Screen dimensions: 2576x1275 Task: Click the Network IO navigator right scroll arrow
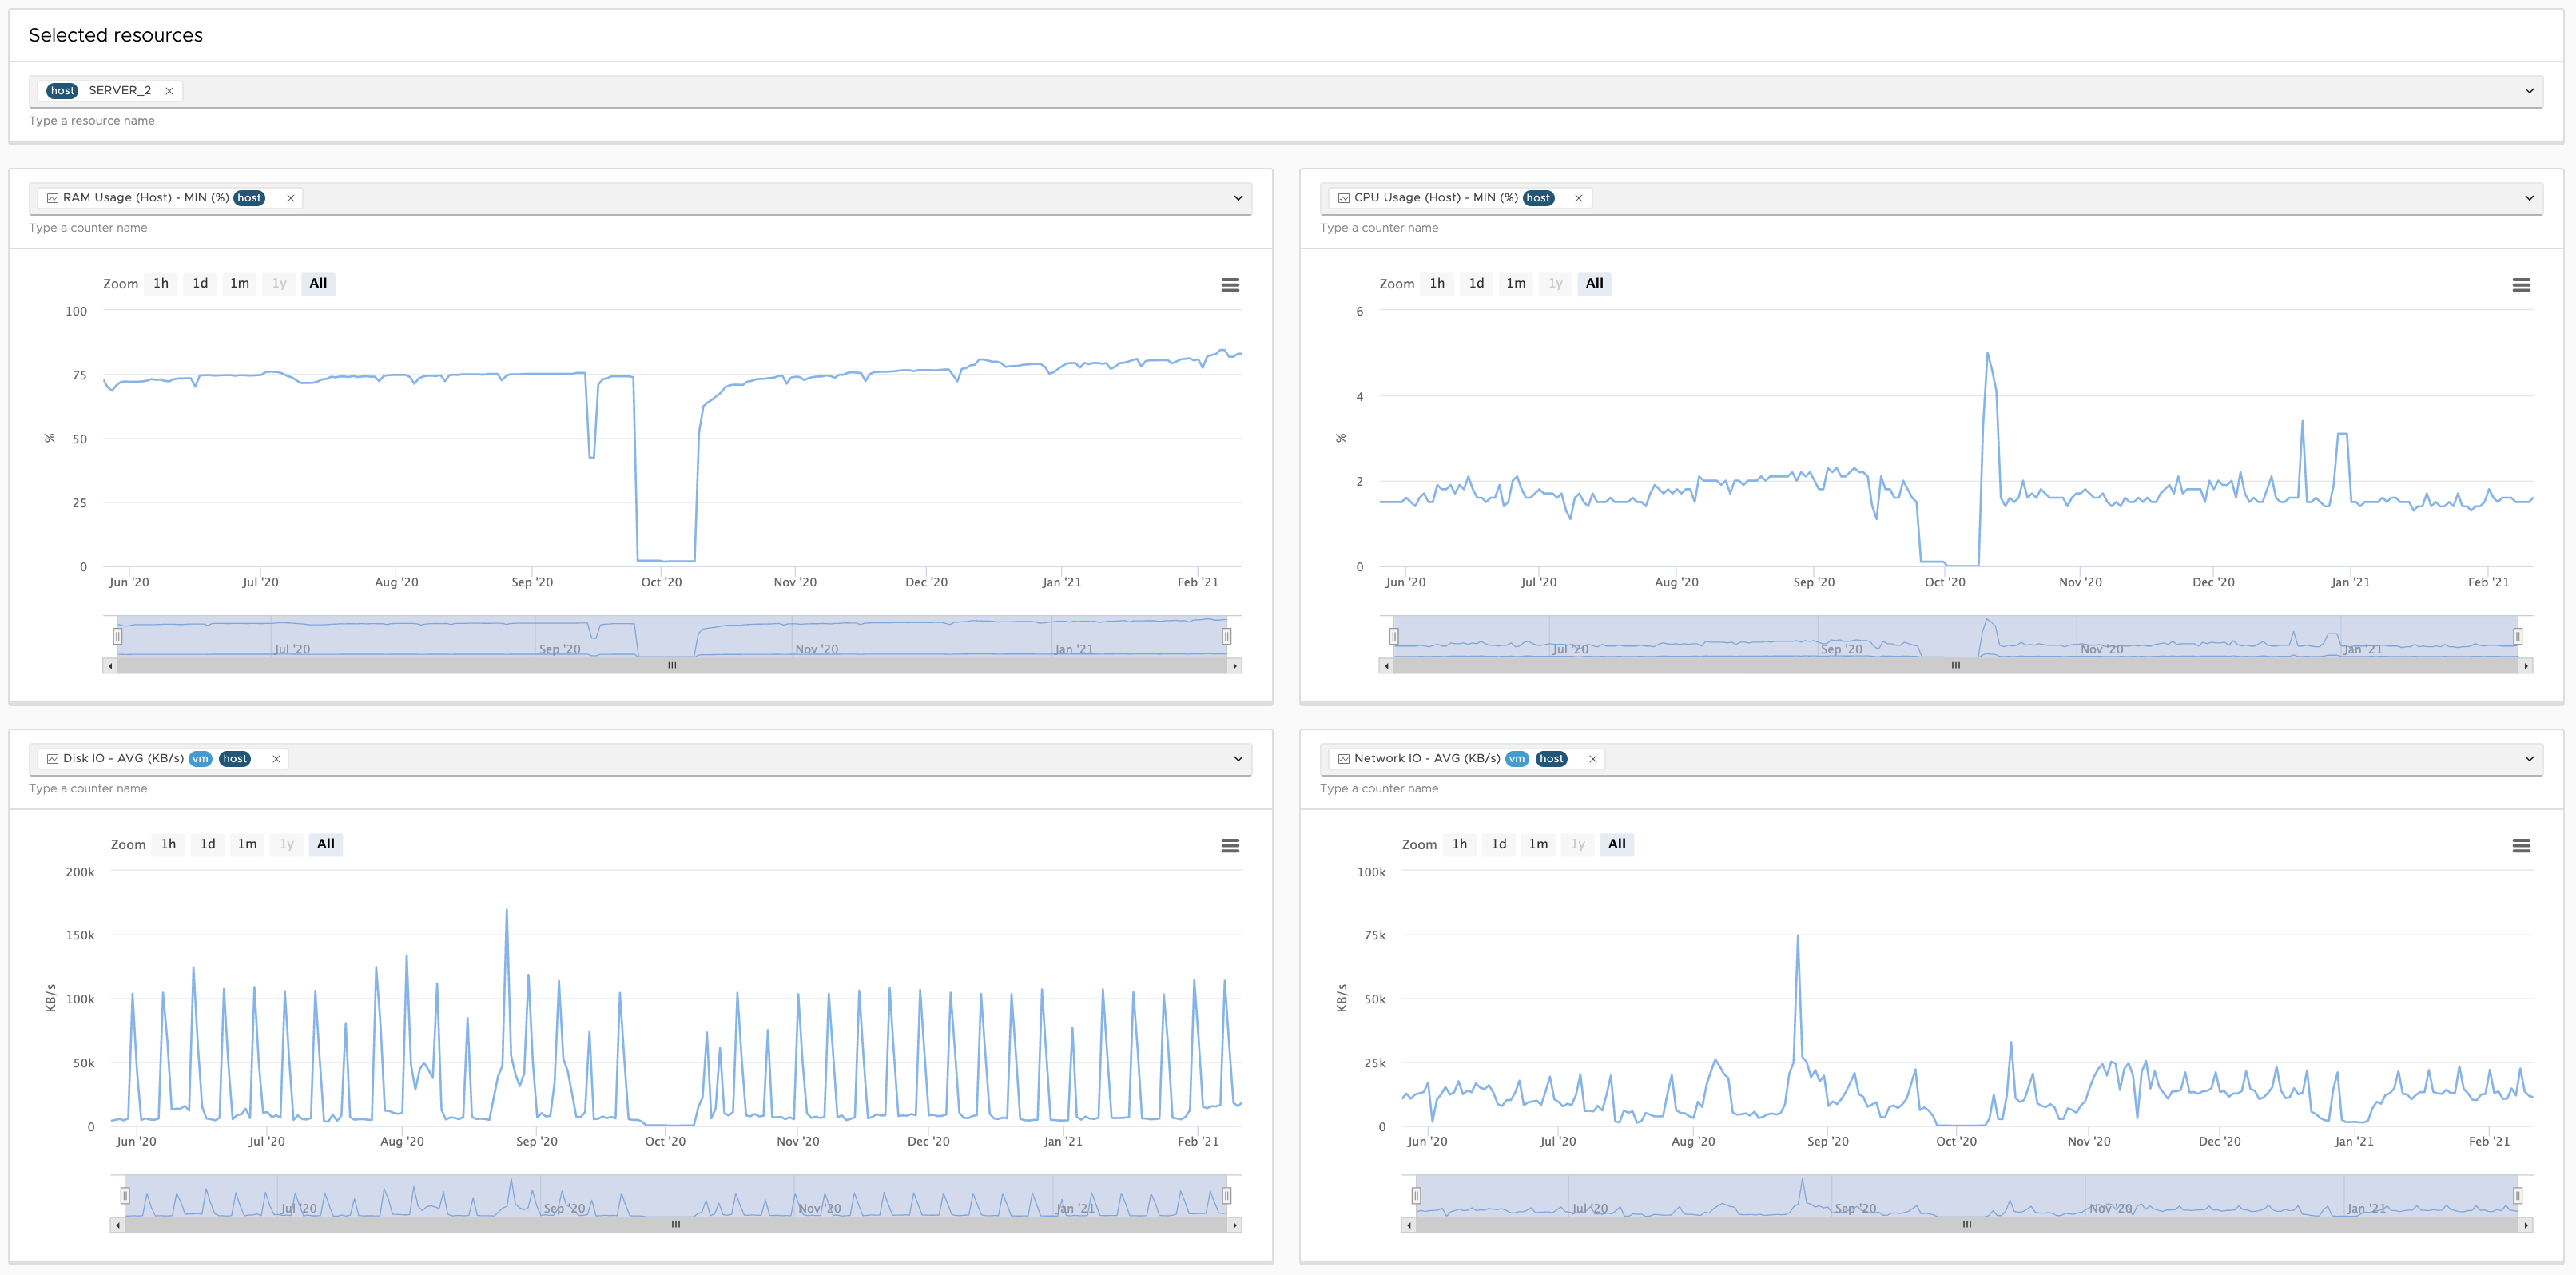pyautogui.click(x=2526, y=1225)
